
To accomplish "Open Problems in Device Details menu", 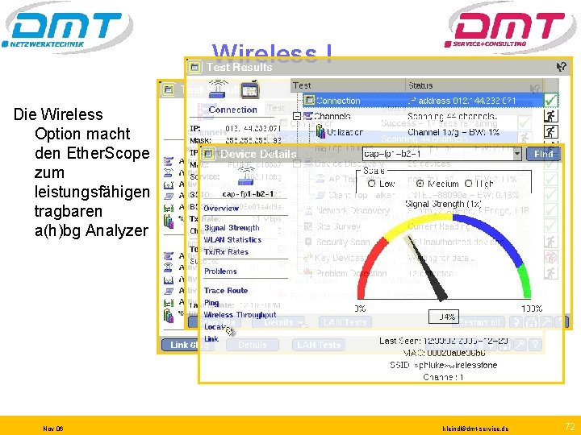I will [x=220, y=271].
